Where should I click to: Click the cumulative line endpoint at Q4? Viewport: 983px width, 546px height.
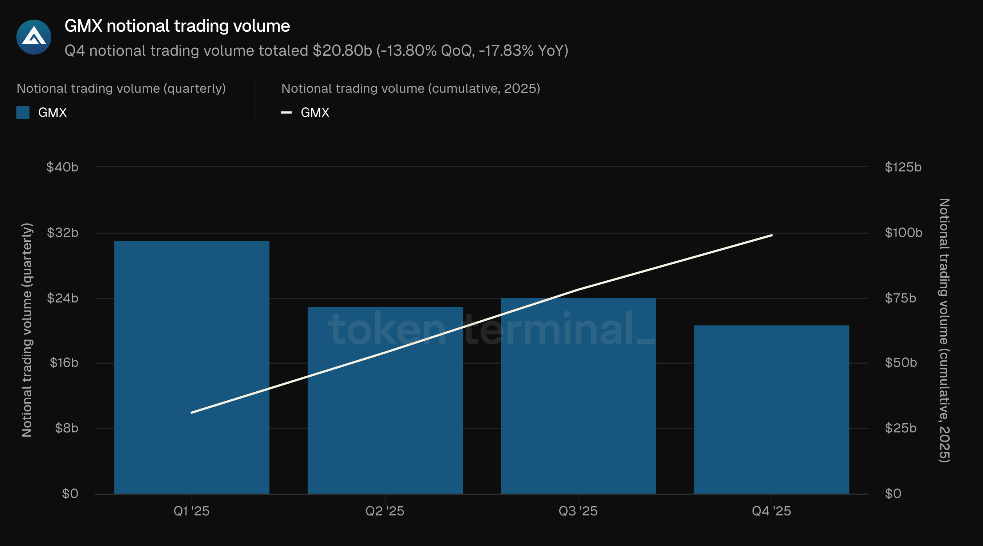tap(771, 236)
